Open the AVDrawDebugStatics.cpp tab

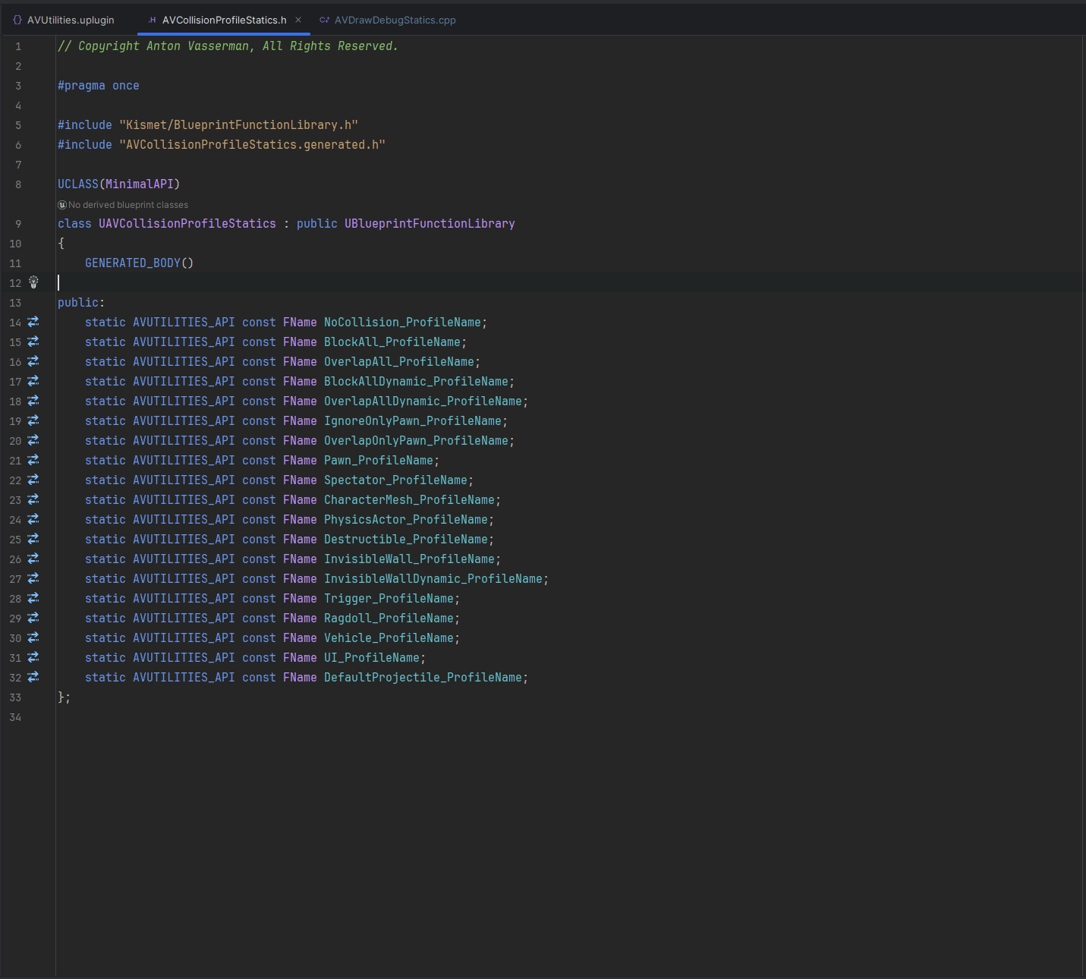pyautogui.click(x=388, y=20)
